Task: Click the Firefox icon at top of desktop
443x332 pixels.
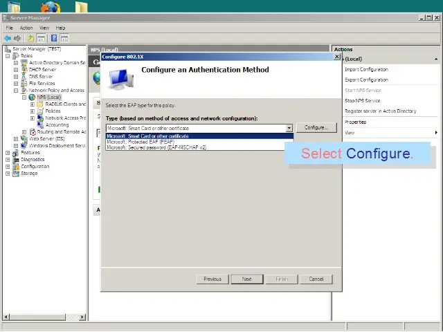Action: 51,6
